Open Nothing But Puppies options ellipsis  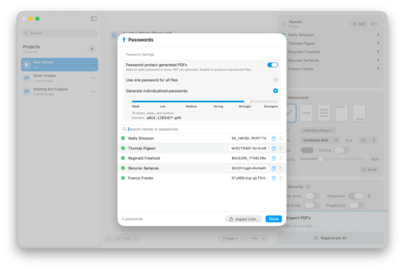tap(93, 91)
